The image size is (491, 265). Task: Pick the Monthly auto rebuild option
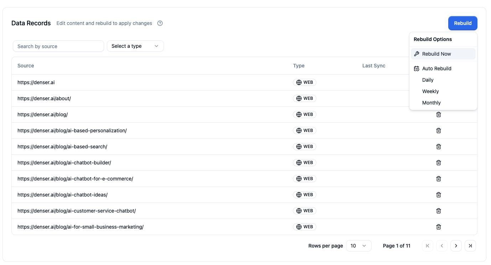point(443,103)
